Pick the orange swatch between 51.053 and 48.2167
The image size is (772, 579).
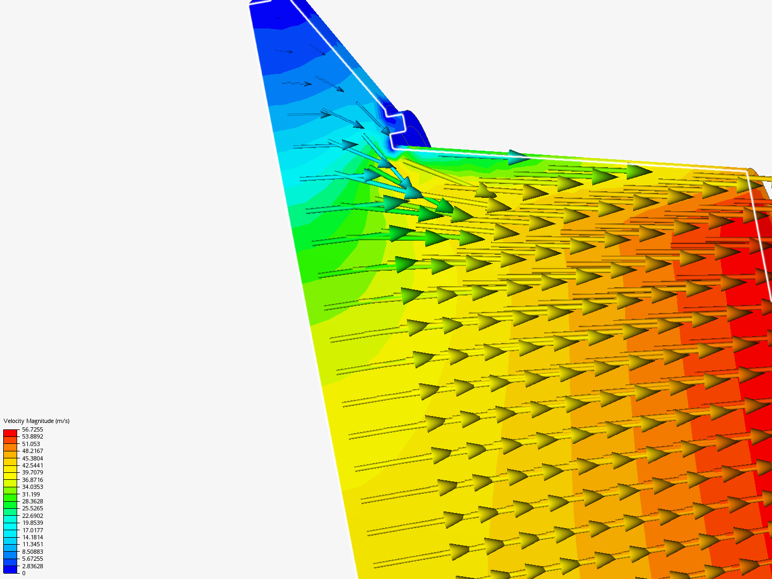(x=11, y=447)
